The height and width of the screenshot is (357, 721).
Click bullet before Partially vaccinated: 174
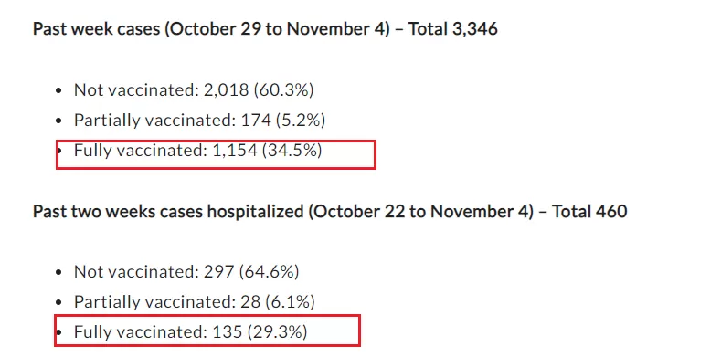[58, 121]
